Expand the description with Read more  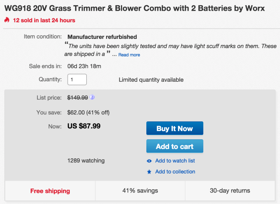click(x=129, y=55)
